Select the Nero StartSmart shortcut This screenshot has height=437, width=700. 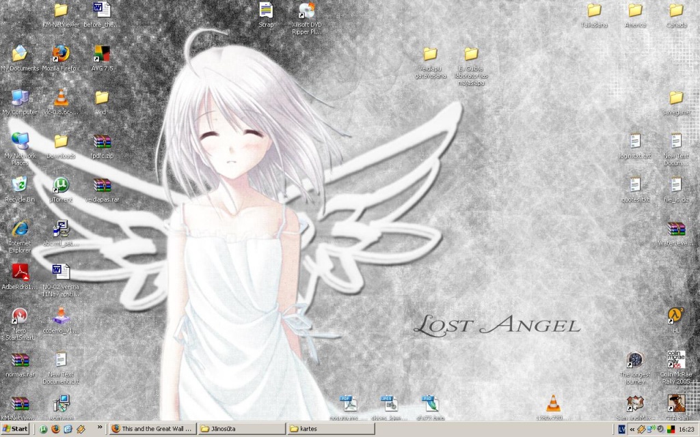click(x=20, y=324)
